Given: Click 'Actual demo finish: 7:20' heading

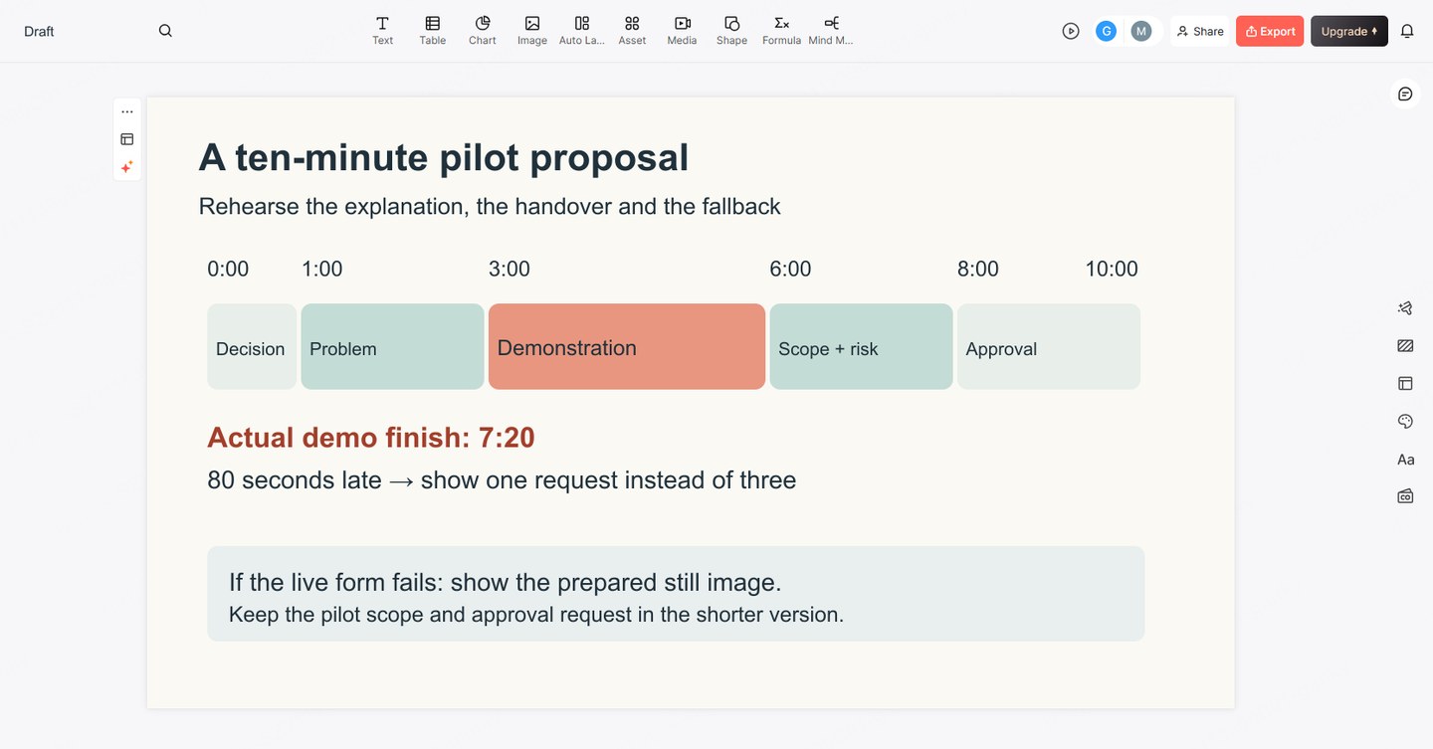Looking at the screenshot, I should point(371,438).
